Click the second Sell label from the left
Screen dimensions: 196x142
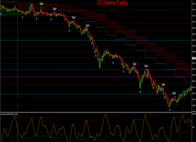click(x=55, y=9)
